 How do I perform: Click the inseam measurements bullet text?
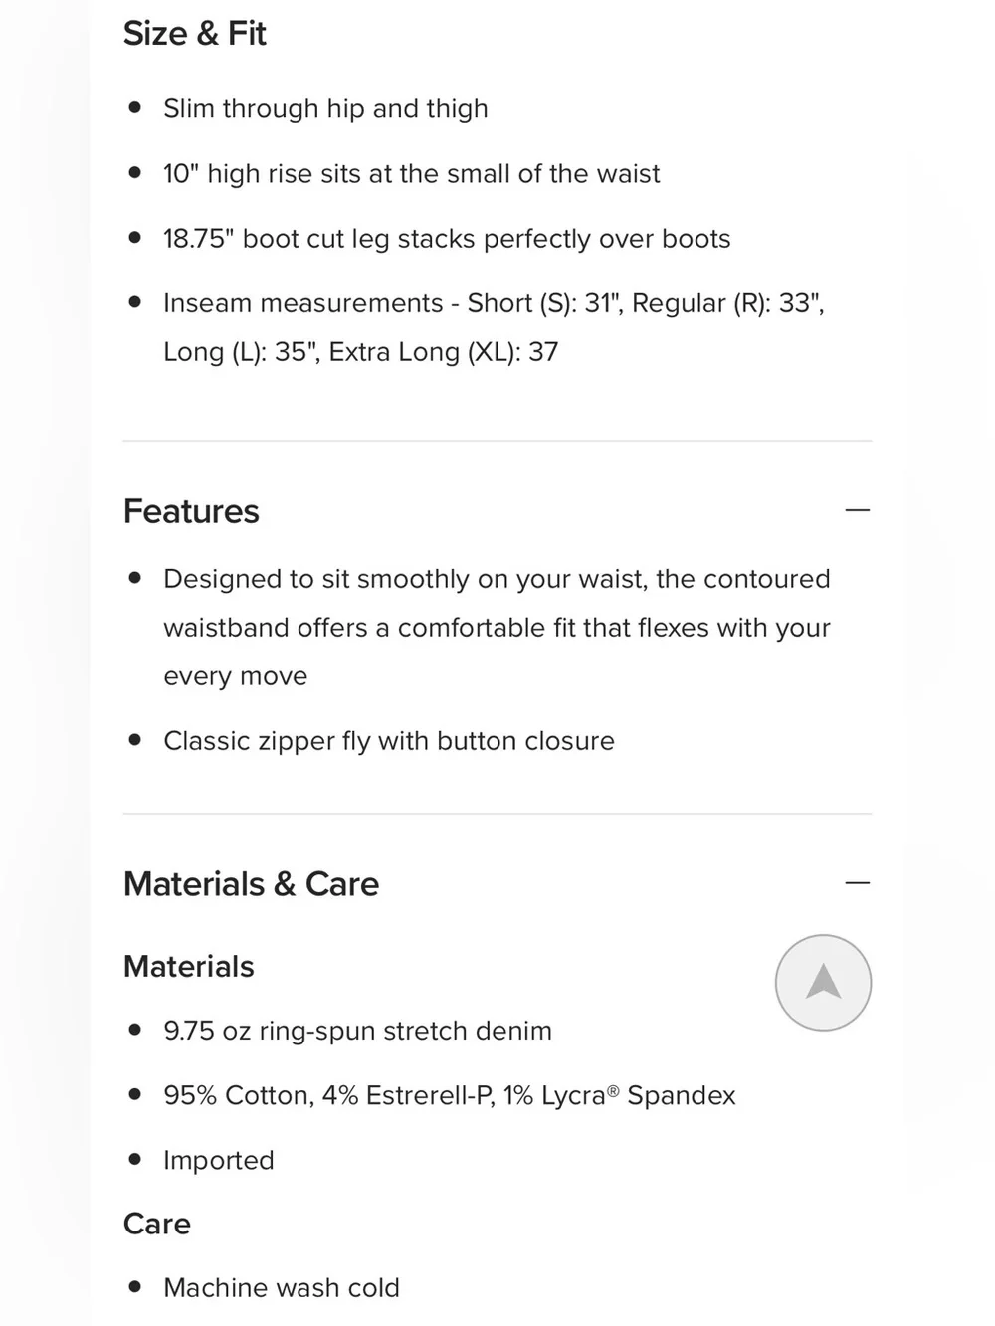(494, 327)
